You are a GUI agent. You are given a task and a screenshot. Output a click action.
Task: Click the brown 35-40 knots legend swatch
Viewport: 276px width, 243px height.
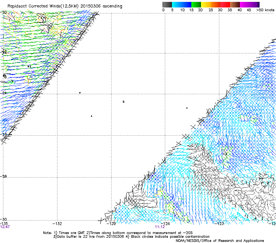(235, 4)
